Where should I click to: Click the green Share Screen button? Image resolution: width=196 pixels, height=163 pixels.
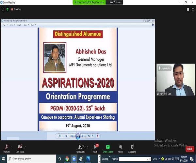point(108,149)
